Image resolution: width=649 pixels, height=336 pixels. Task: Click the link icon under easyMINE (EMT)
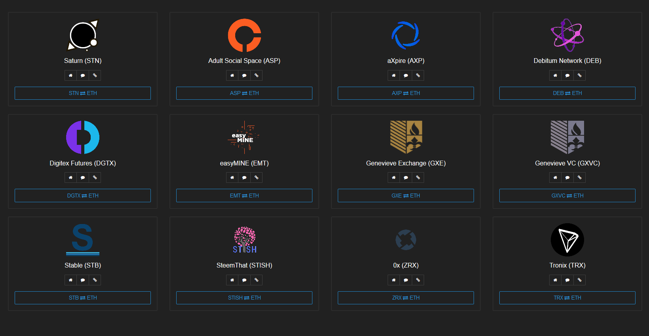pos(256,178)
